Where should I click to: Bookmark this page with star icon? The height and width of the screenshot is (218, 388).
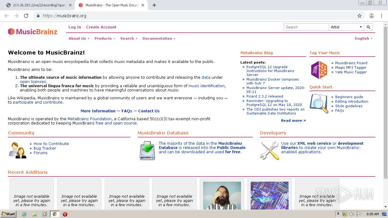360,16
